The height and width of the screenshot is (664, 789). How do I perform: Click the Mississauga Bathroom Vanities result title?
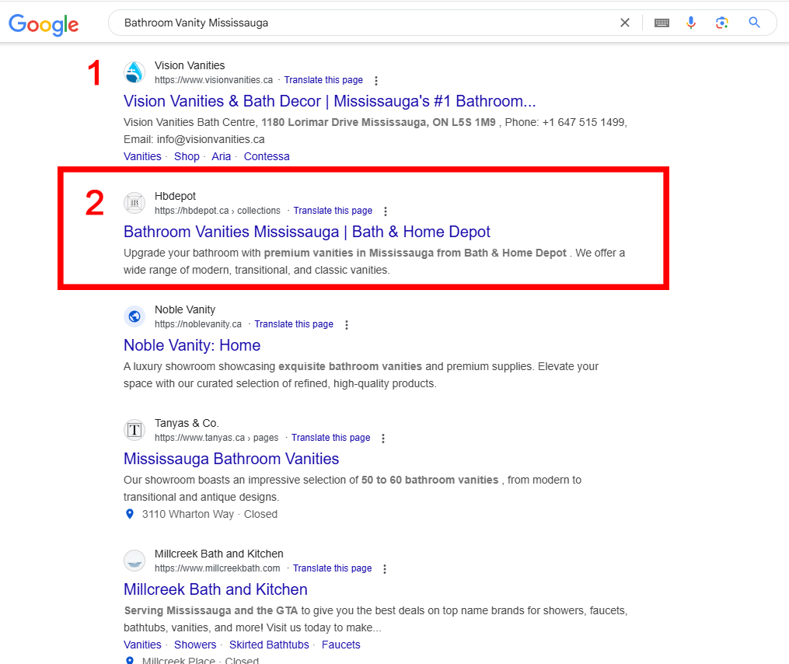(x=231, y=459)
